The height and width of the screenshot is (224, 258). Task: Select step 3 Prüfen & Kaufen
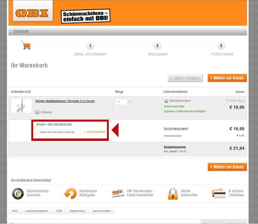point(221,46)
